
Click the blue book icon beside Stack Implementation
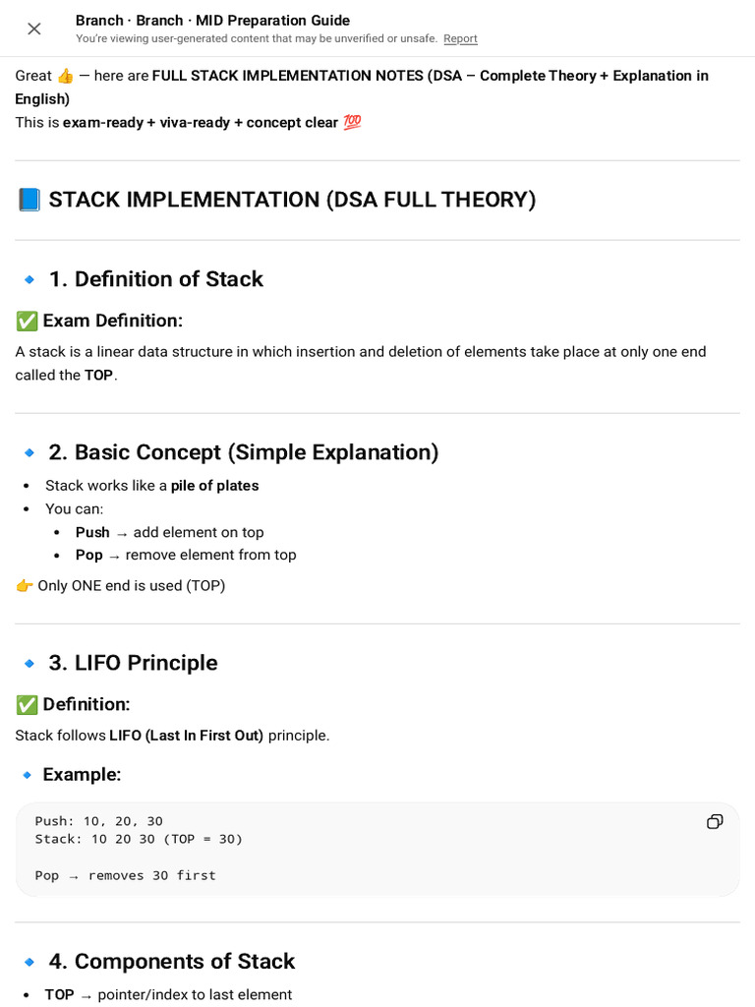pyautogui.click(x=29, y=200)
